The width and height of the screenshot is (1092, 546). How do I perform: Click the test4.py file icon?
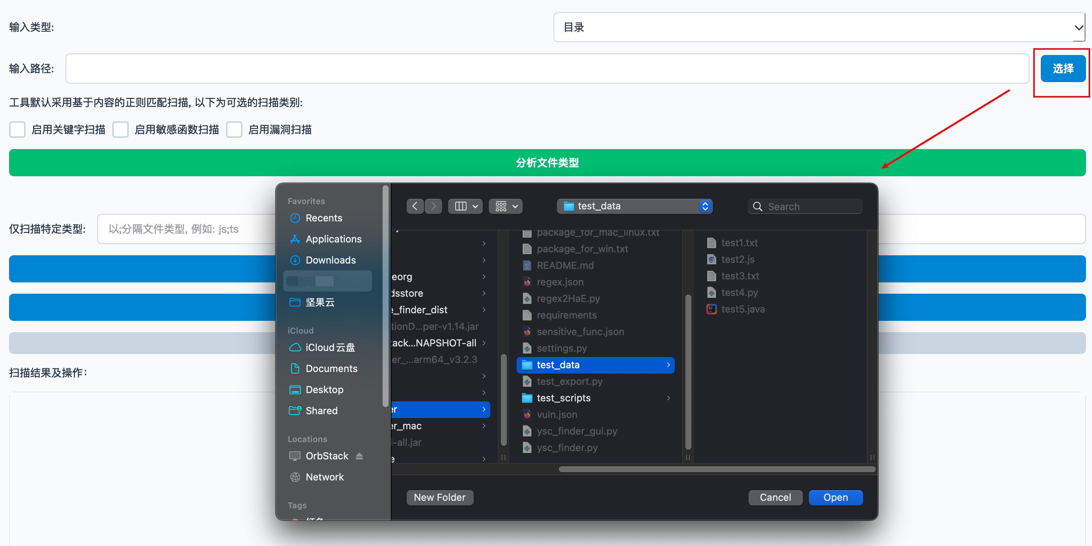point(712,293)
